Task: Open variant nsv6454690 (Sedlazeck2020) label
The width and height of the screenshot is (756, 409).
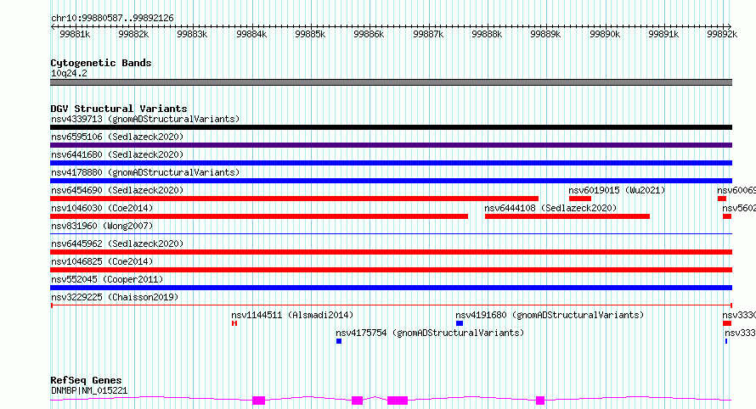Action: tap(117, 190)
